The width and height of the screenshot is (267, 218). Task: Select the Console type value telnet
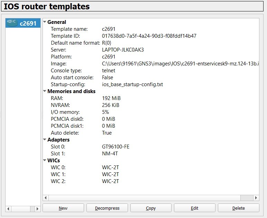(x=109, y=71)
